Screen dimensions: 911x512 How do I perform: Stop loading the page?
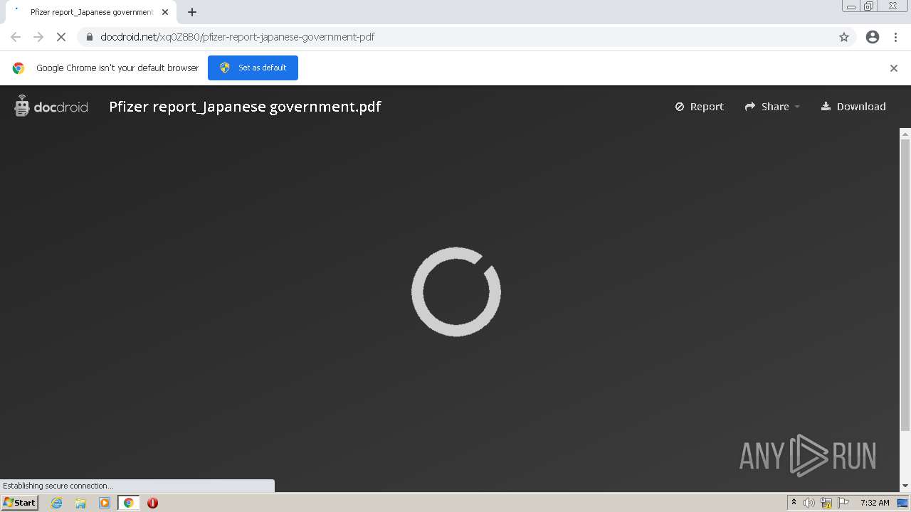pos(61,37)
